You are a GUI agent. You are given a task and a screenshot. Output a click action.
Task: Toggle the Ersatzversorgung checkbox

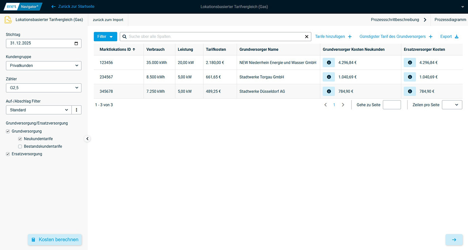8,154
